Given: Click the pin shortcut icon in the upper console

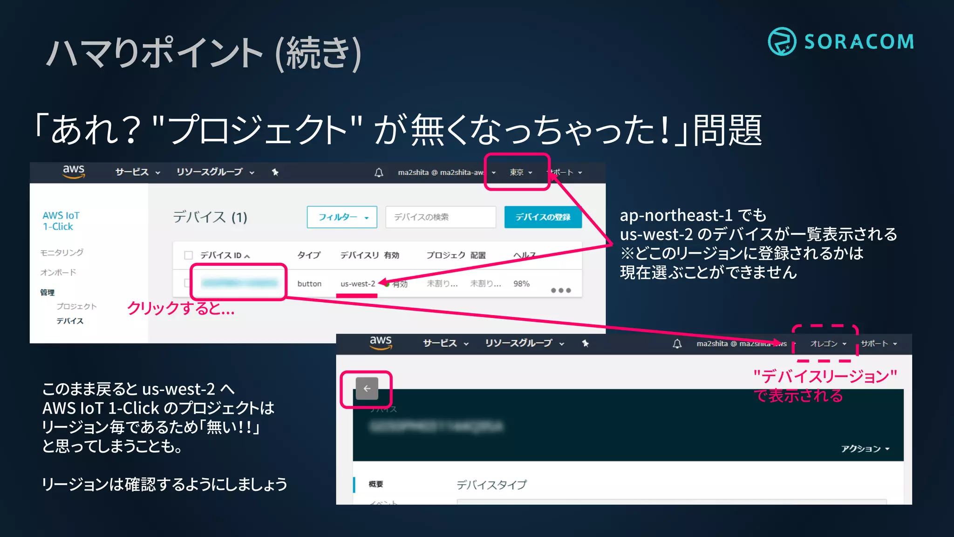Looking at the screenshot, I should coord(275,172).
